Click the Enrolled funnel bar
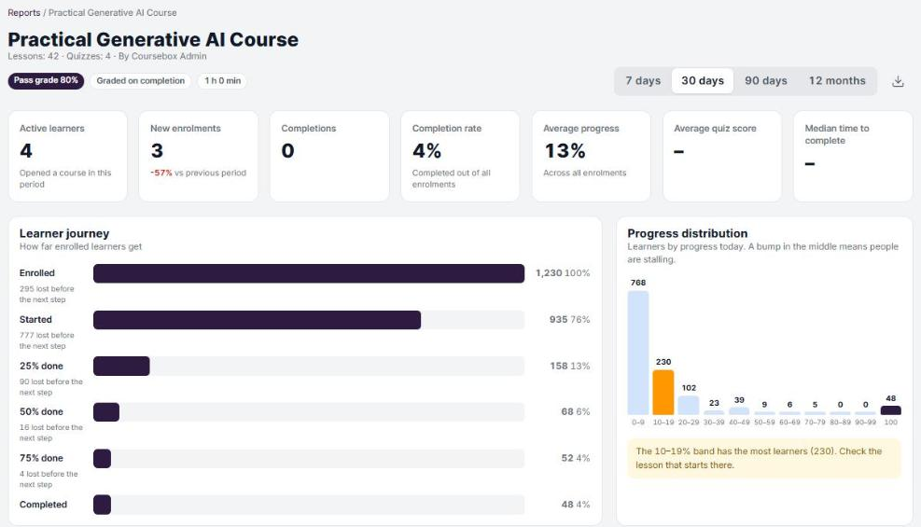The height and width of the screenshot is (527, 921). 309,273
